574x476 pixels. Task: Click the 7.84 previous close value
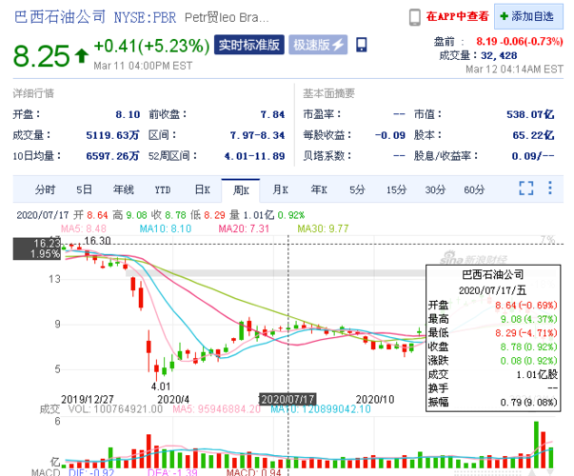point(272,114)
